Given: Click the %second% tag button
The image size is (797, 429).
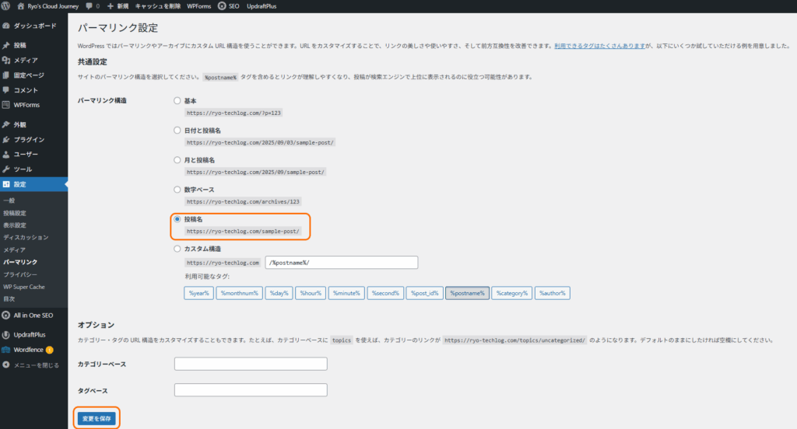Looking at the screenshot, I should [385, 293].
